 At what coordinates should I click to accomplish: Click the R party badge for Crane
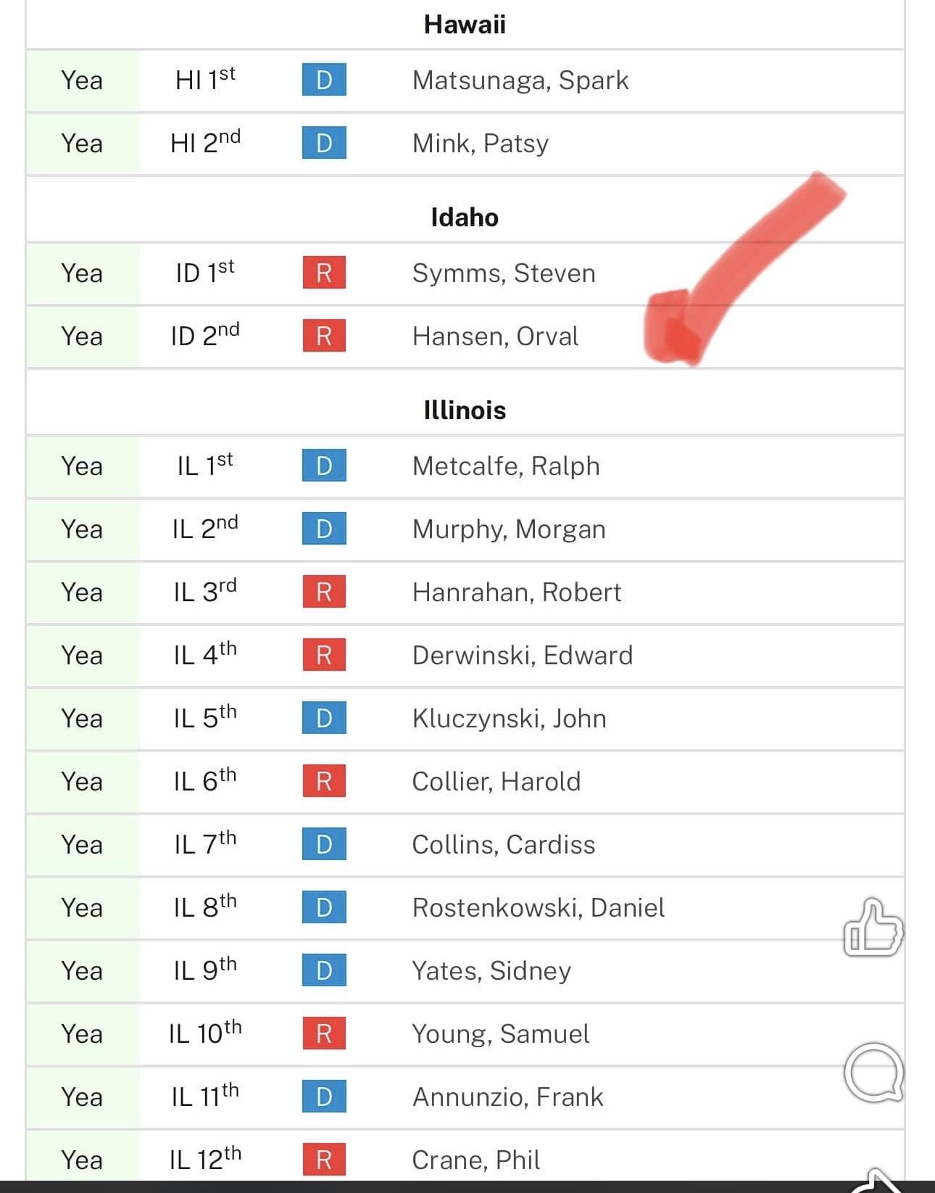click(324, 1159)
